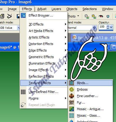Expand the Illumination Effects submenu
This screenshot has width=116, height=122.
tap(44, 63)
